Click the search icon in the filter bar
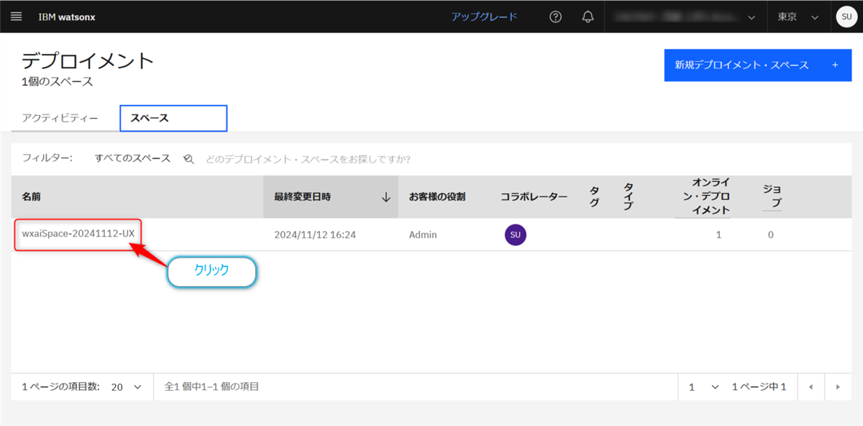The width and height of the screenshot is (863, 426). pos(188,159)
